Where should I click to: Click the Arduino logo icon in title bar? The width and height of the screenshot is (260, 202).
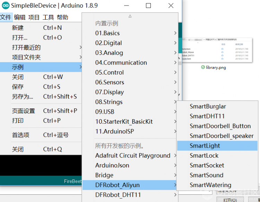[x=6, y=6]
